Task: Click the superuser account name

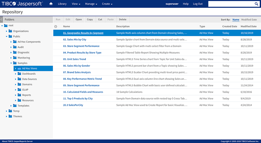Action: pos(172,4)
